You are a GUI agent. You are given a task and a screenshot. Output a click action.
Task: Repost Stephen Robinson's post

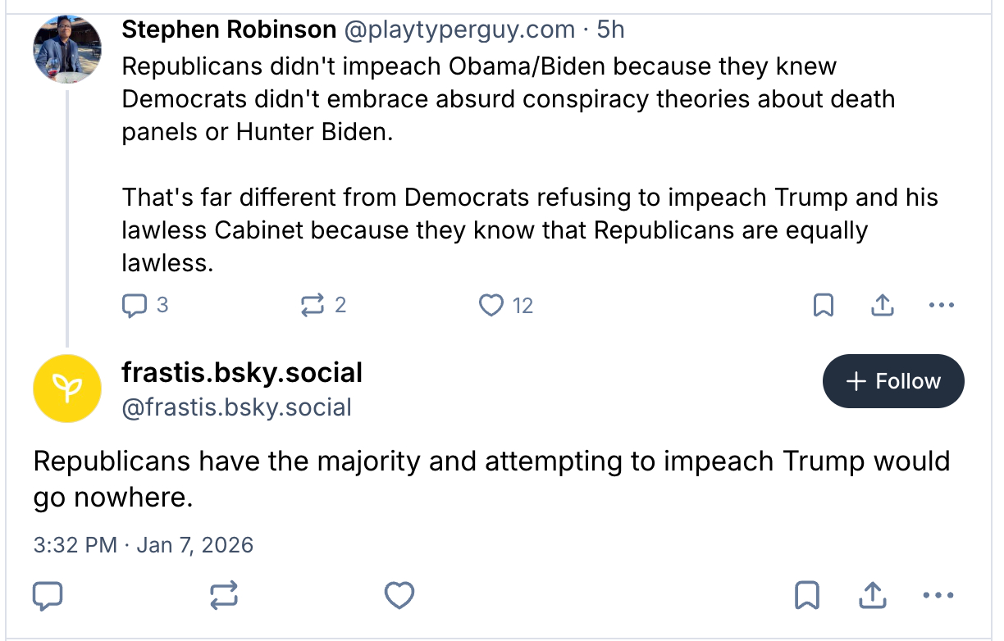click(x=313, y=306)
